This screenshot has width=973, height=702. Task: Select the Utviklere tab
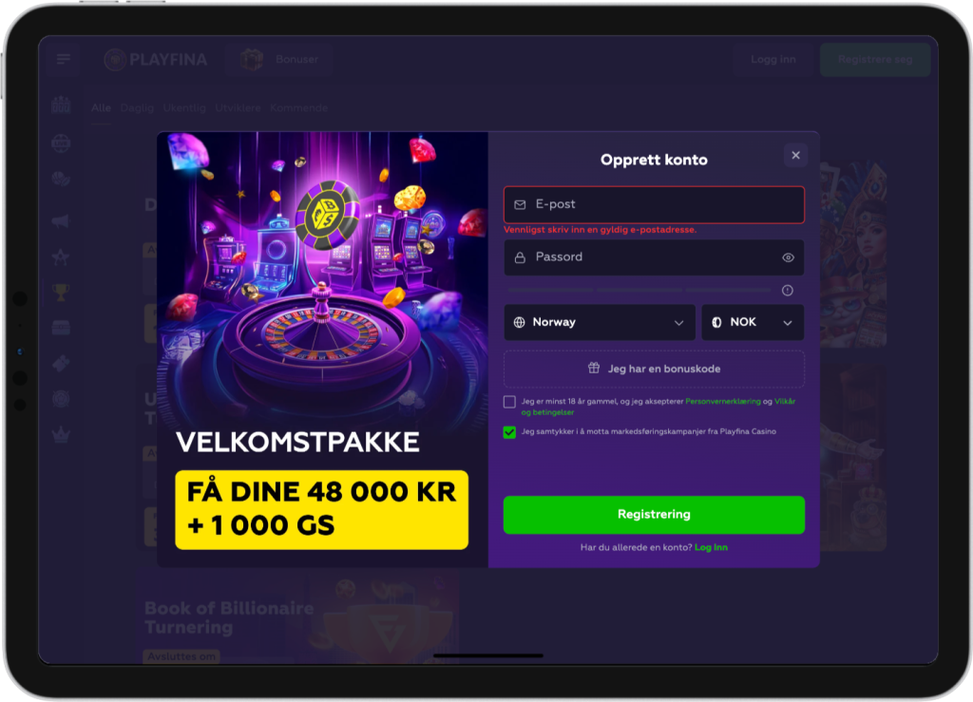[238, 108]
